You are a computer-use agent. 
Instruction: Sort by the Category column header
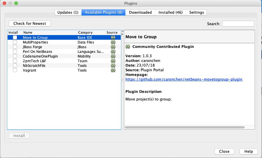pos(91,32)
